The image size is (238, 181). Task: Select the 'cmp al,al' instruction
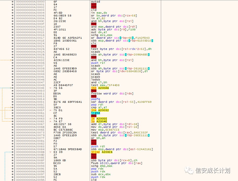pos(99,108)
